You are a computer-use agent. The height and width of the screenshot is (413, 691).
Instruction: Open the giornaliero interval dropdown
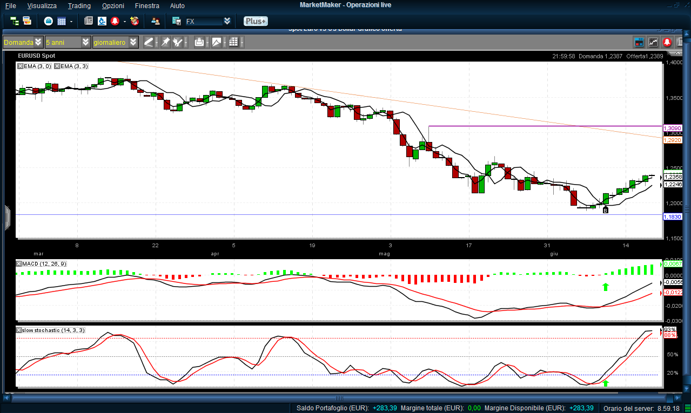point(133,42)
